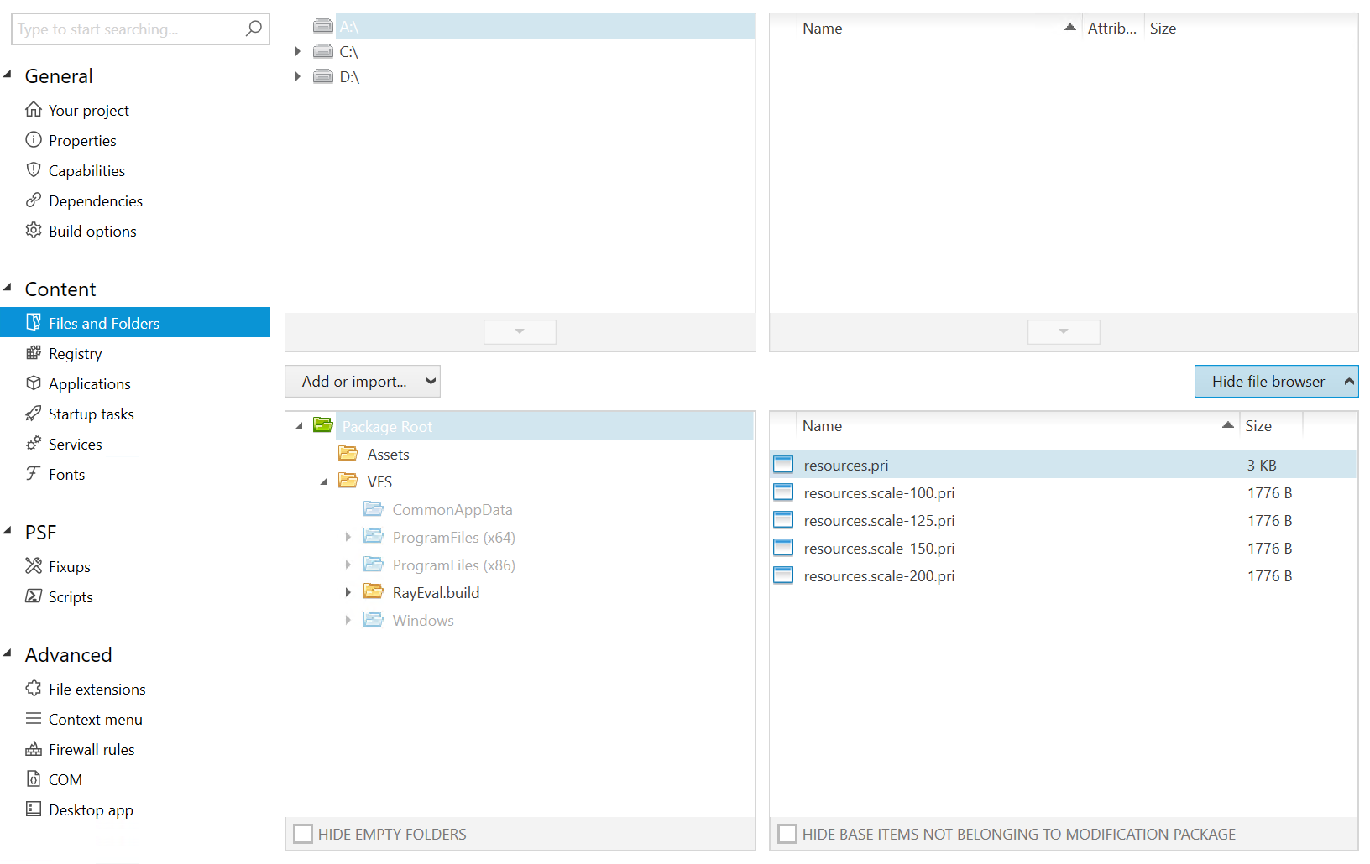Open the Dependencies section
Image resolution: width=1370 pixels, height=864 pixels.
pos(95,200)
